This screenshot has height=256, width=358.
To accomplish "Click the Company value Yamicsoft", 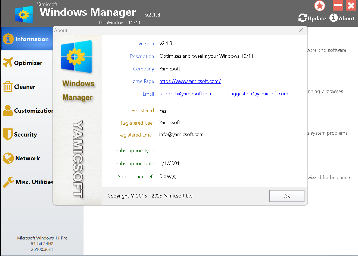I will point(170,69).
